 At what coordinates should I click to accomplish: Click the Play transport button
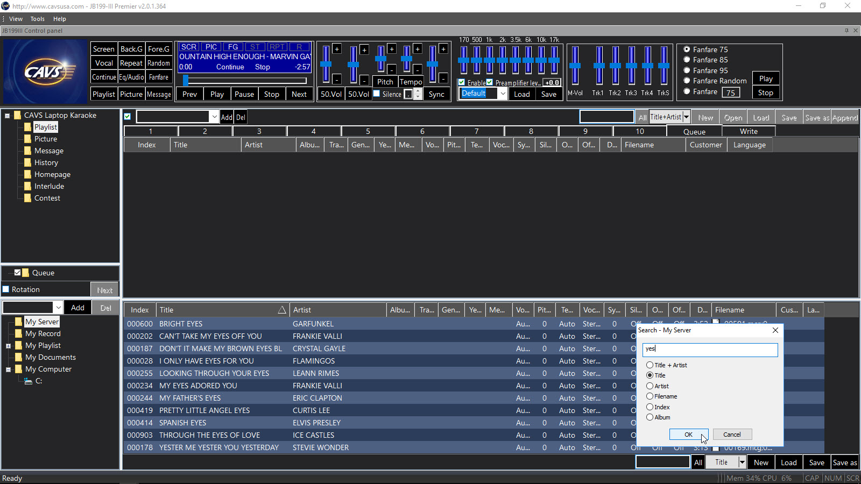tap(217, 94)
